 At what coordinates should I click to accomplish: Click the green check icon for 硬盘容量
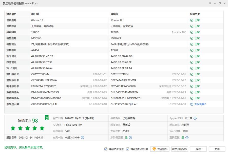pos(192,32)
